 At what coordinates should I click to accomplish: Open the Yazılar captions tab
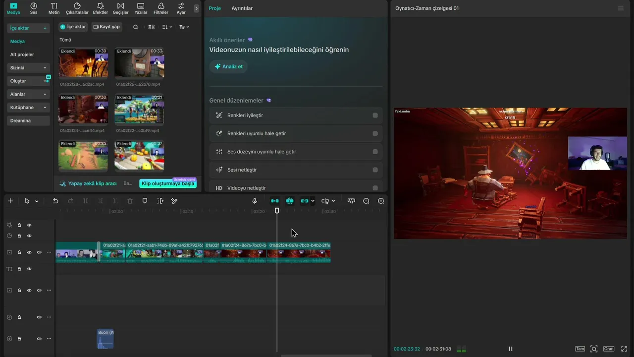(141, 8)
